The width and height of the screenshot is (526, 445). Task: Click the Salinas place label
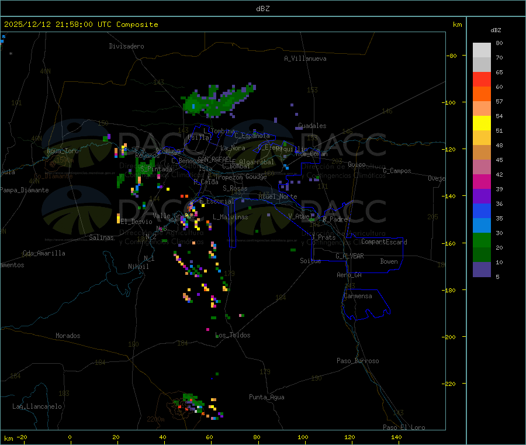101,237
